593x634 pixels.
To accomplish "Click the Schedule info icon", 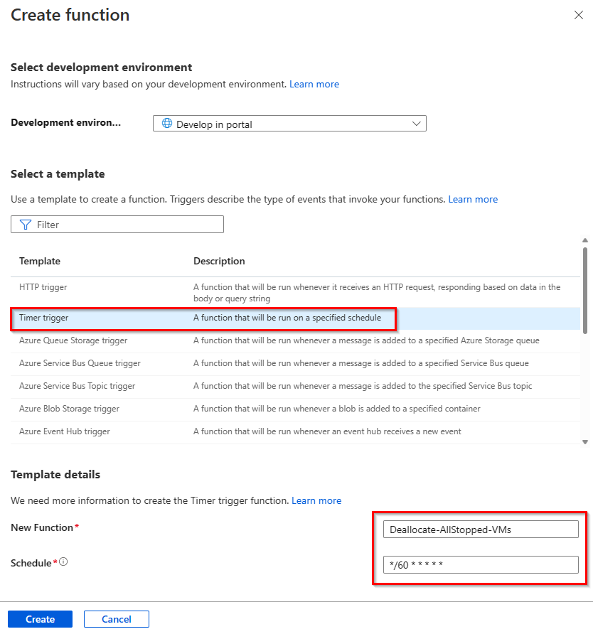I will click(x=63, y=562).
